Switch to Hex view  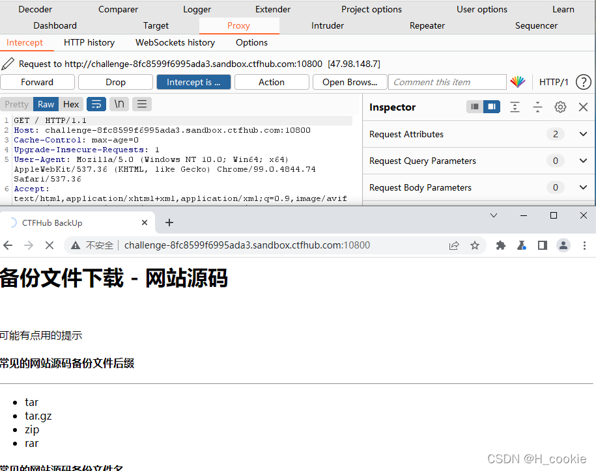[71, 104]
